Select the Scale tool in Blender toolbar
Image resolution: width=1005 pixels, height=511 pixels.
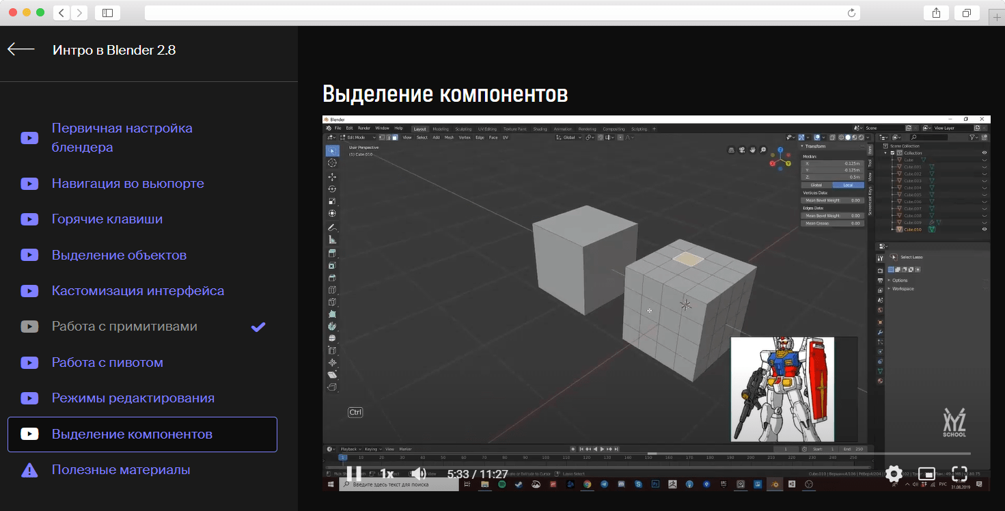[332, 201]
